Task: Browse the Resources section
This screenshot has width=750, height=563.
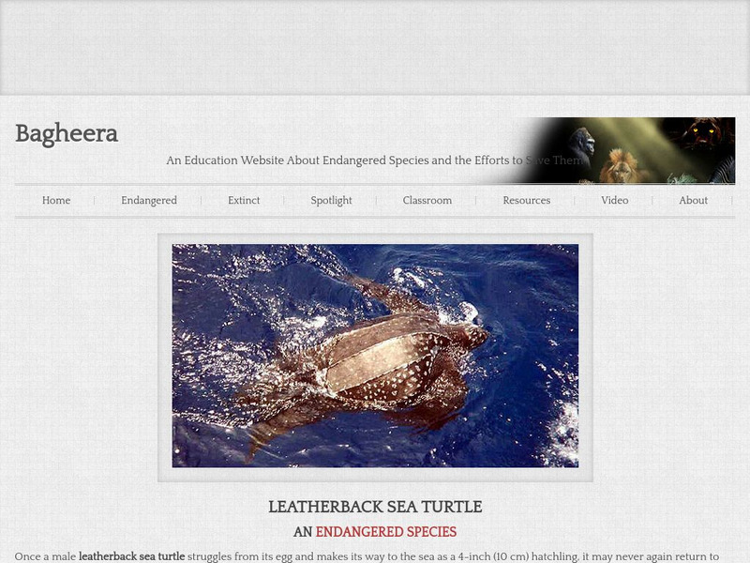Action: pos(526,200)
